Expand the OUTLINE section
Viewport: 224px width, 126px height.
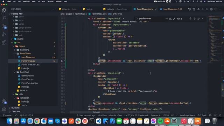click(15, 108)
